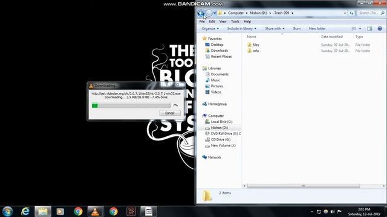
Task: Open the Windows Start menu
Action: point(7,212)
